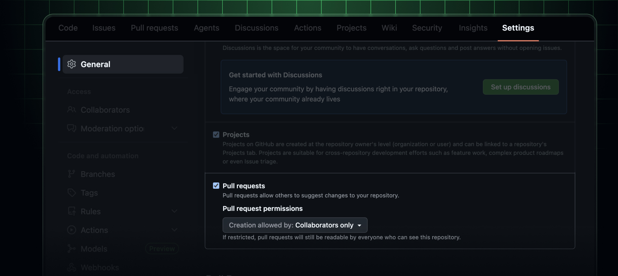Switch to the Security tab
The width and height of the screenshot is (618, 276).
coord(427,28)
